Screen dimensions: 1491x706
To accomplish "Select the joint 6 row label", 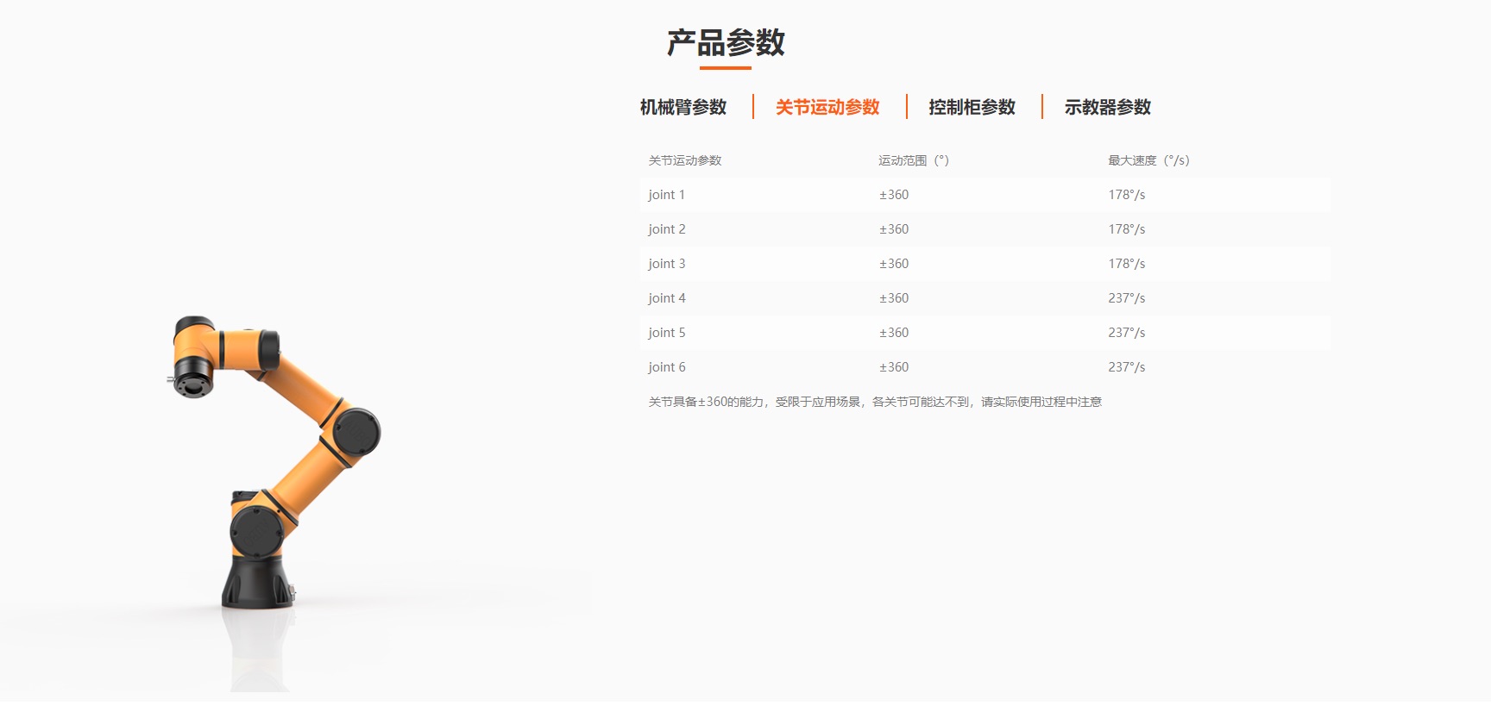I will pos(666,367).
